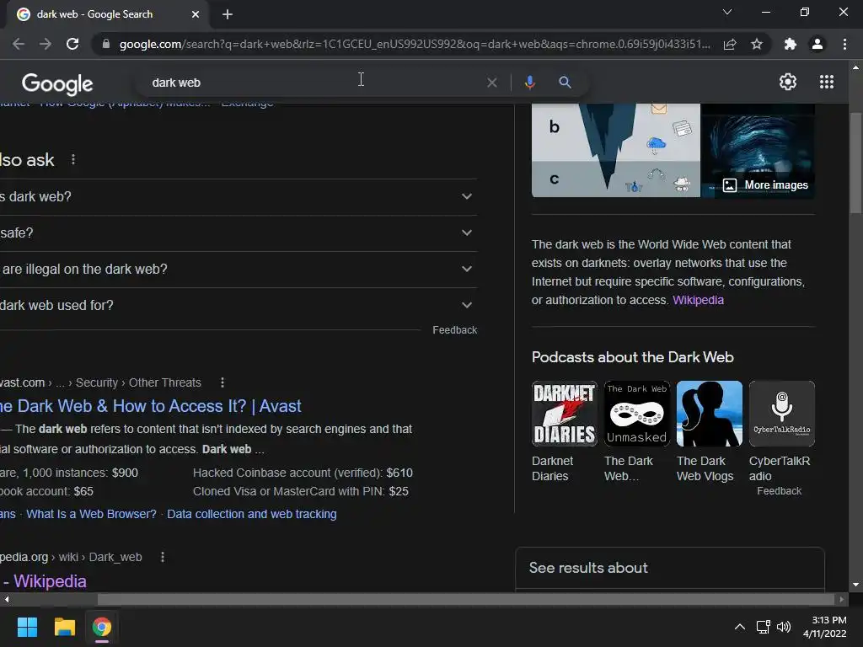Click the Chrome taskbar icon
Screen dimensions: 863x647
click(x=101, y=627)
